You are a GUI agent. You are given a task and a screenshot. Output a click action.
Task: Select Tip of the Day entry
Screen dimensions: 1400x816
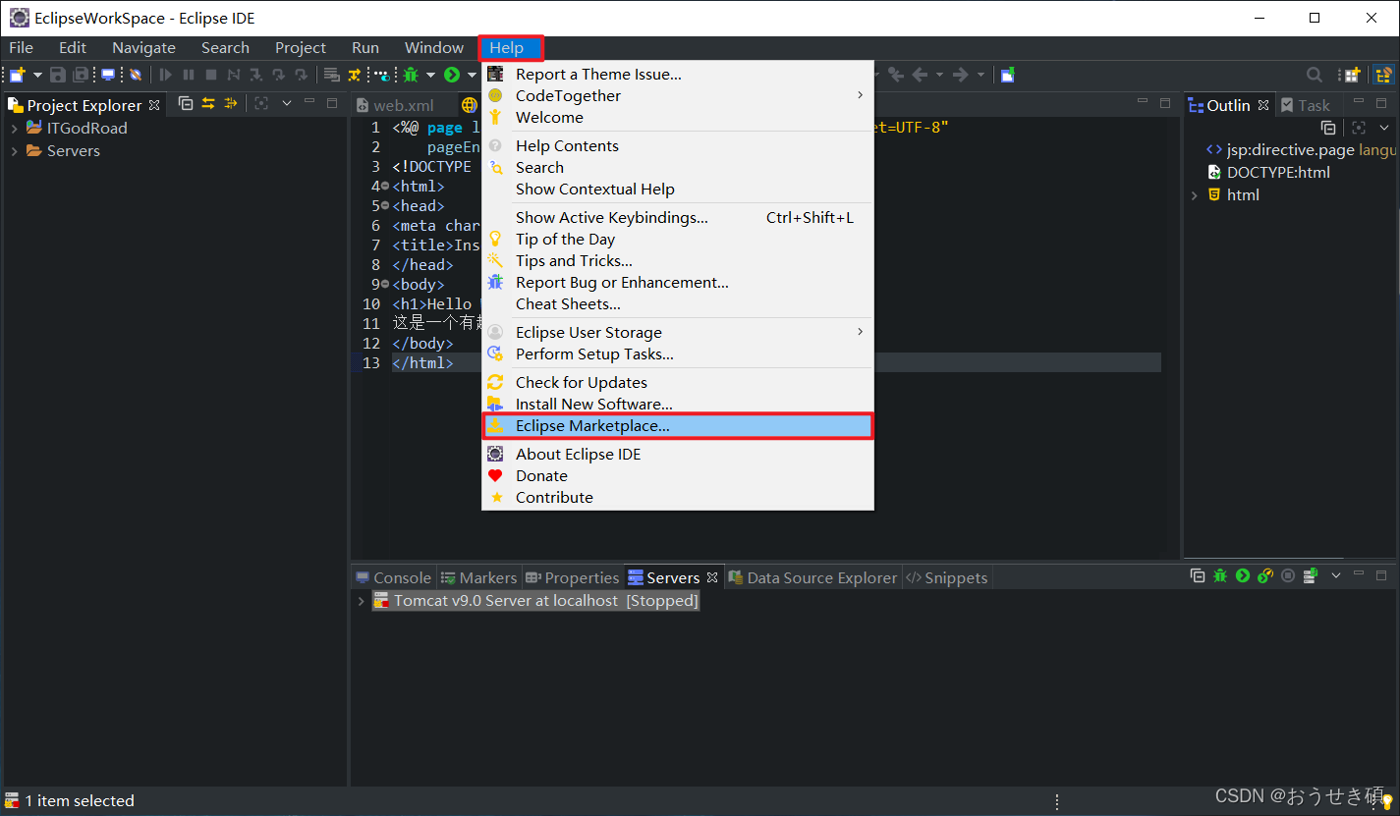click(x=678, y=240)
